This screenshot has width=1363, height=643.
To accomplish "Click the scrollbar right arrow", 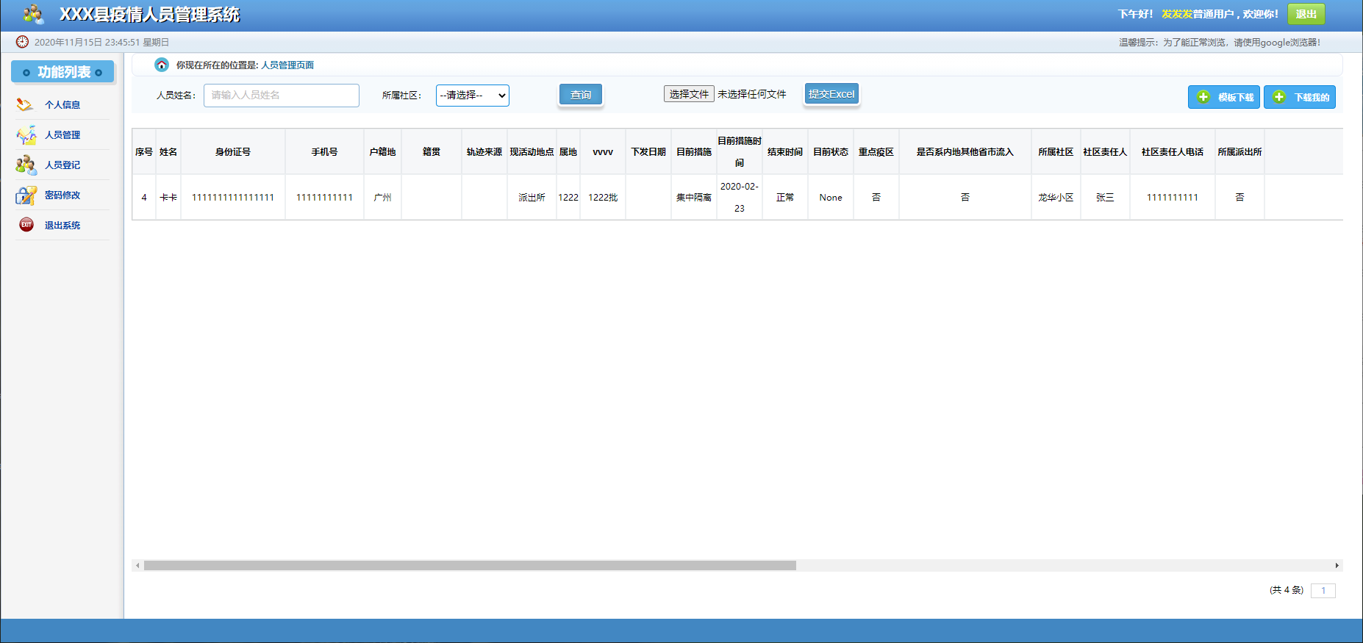I will (x=1337, y=566).
